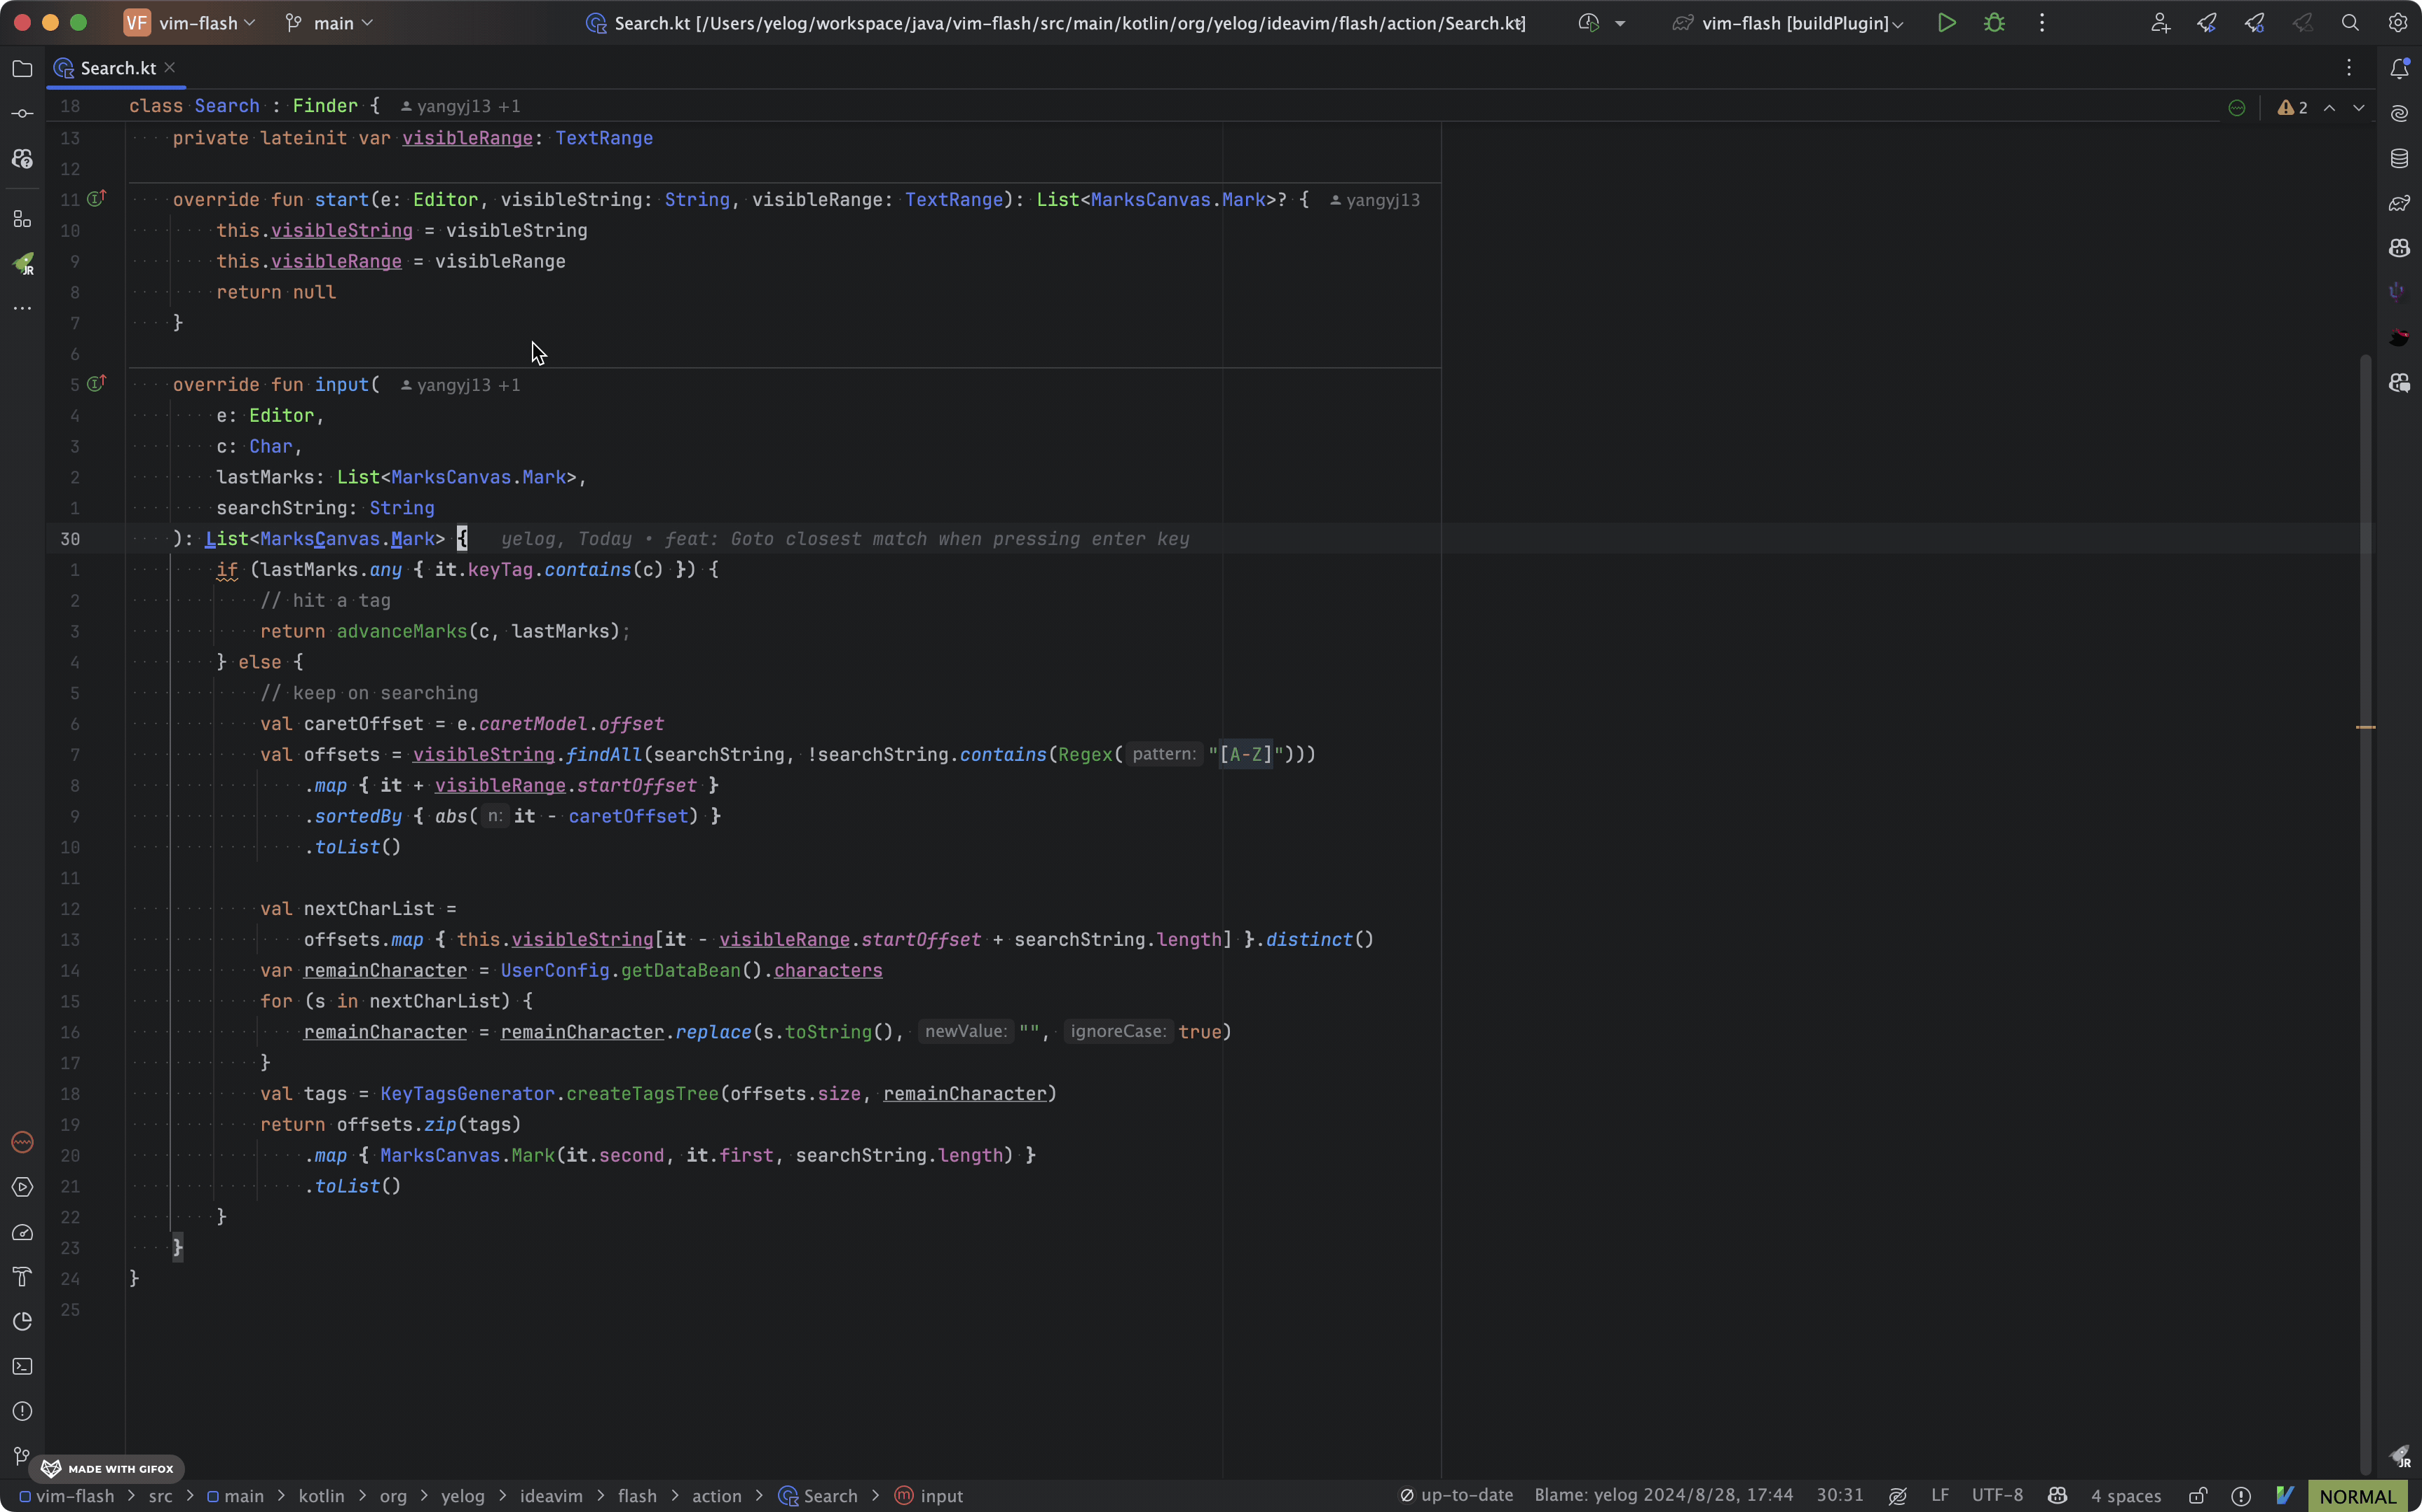Toggle the NORMAL vim mode widget
Screen dimensions: 2422x1512
(x=2357, y=1496)
